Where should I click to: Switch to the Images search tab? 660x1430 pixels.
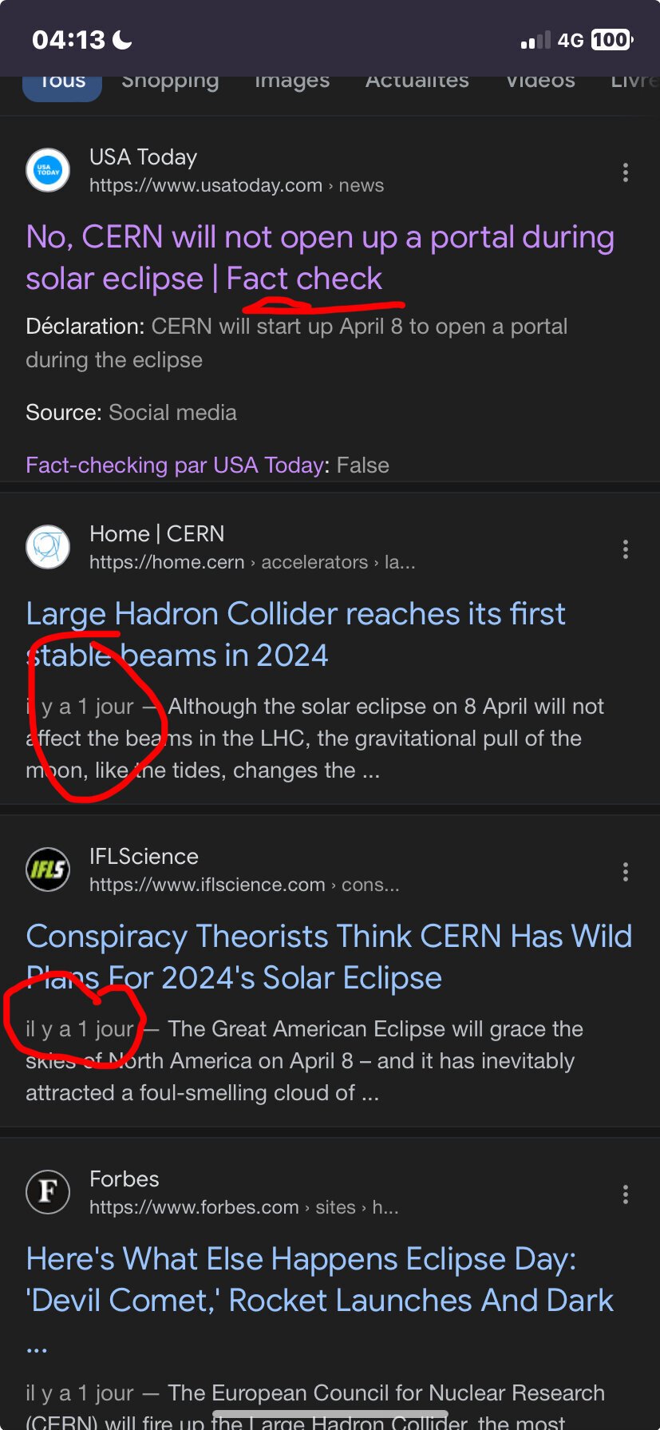(292, 81)
